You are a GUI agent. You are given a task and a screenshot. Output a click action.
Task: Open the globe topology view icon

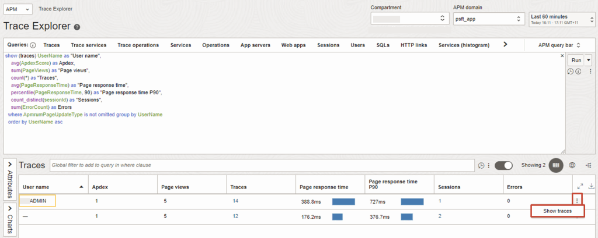click(572, 165)
